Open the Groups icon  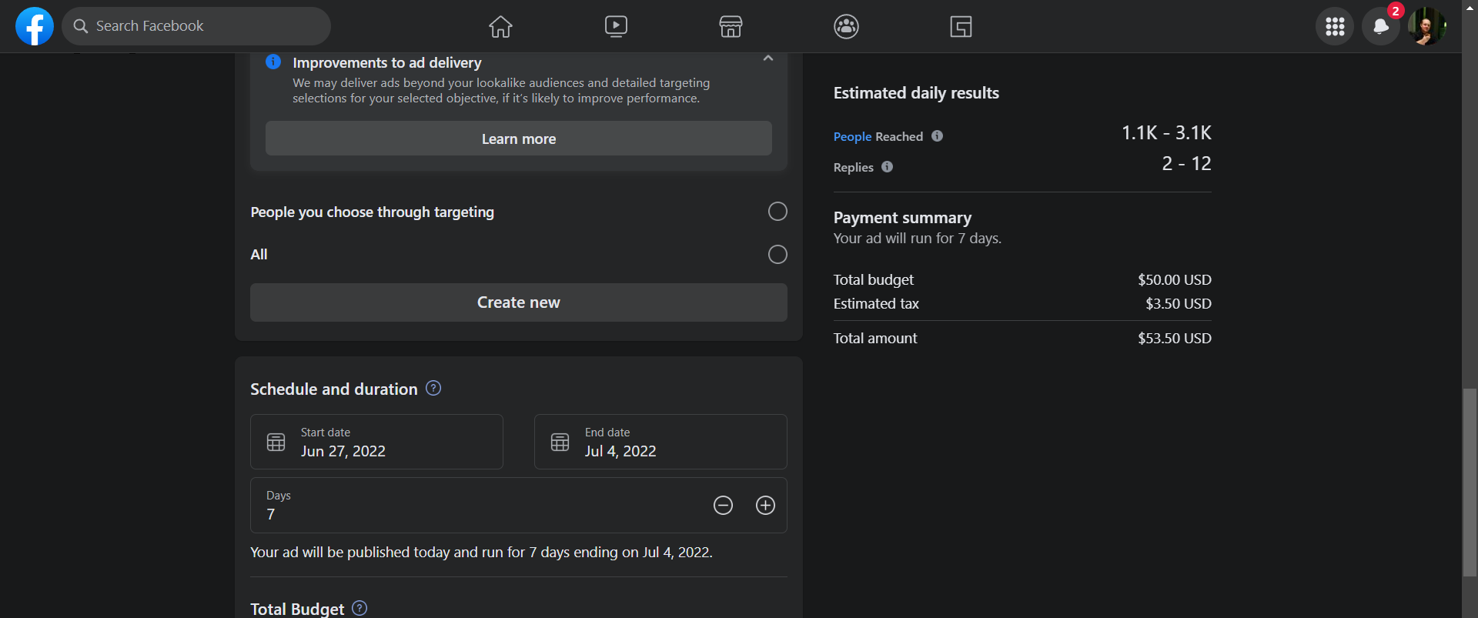pos(846,27)
